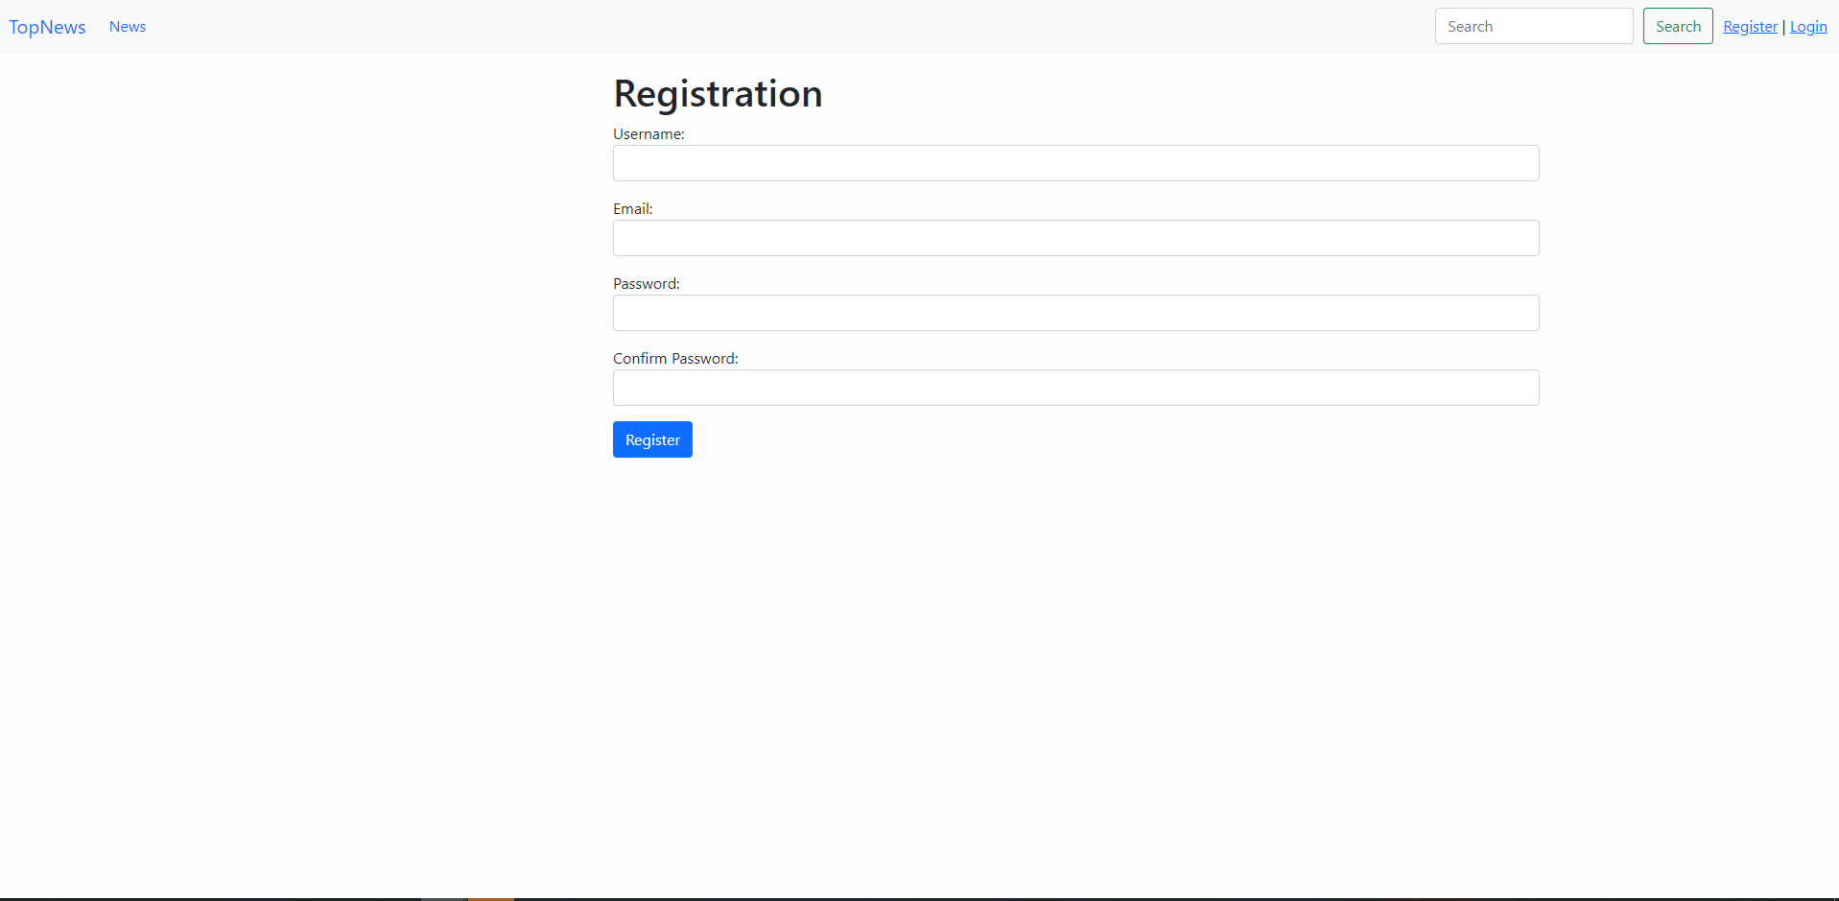Click the gray taskbar segment at the bottom
The width and height of the screenshot is (1839, 901).
click(443, 897)
